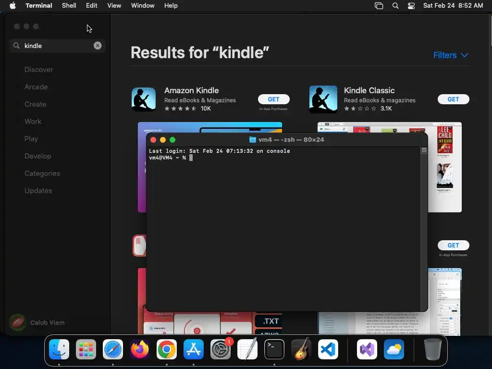Expand the Filters dropdown
492x369 pixels.
[x=451, y=55]
